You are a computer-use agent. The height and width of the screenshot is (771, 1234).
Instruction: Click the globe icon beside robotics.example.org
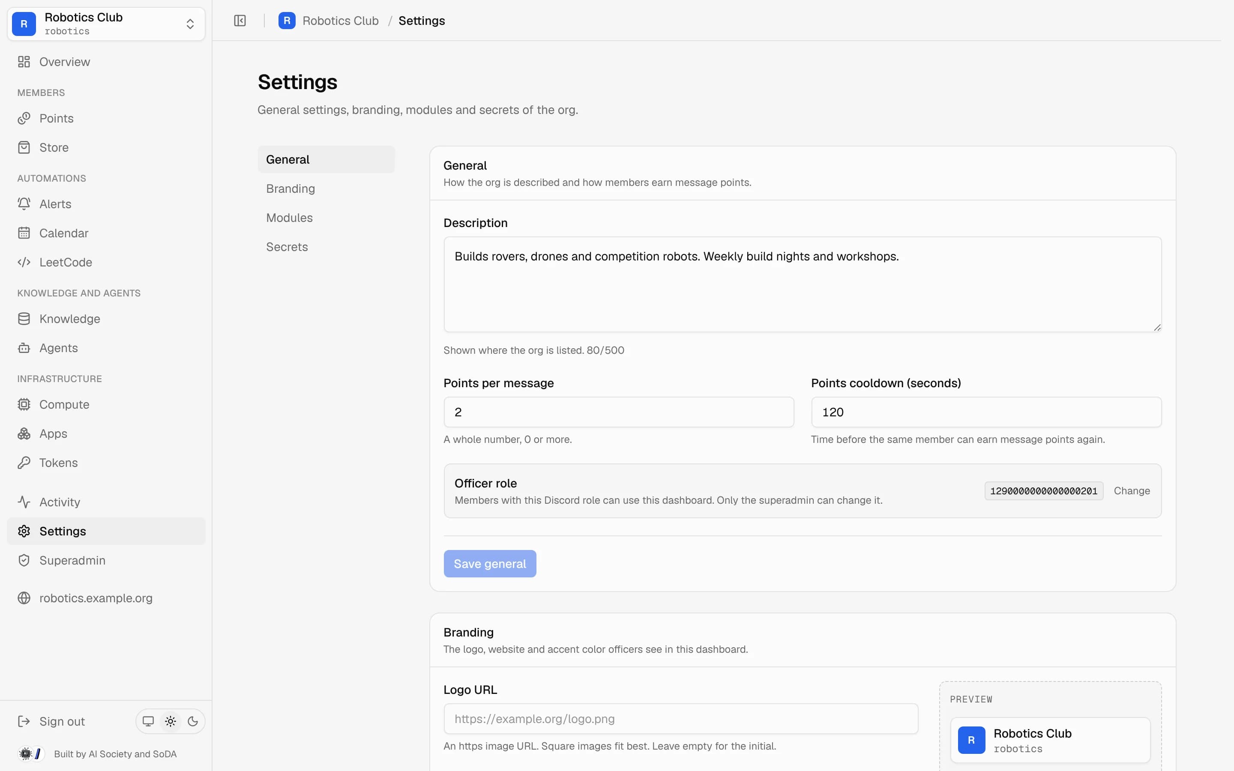pyautogui.click(x=24, y=598)
